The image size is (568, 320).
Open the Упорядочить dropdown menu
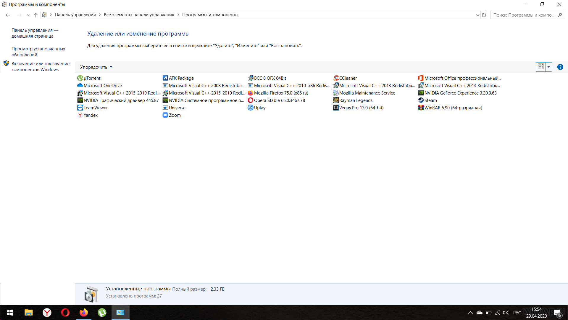96,67
